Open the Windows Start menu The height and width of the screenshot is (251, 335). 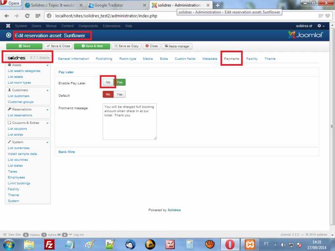click(9, 244)
